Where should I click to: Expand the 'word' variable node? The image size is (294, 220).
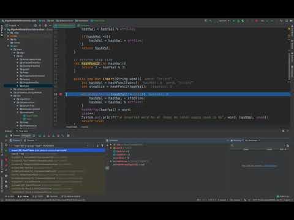tap(111, 148)
